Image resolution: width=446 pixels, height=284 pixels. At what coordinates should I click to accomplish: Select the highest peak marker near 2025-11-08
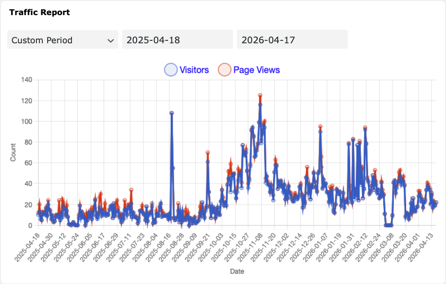[x=260, y=93]
